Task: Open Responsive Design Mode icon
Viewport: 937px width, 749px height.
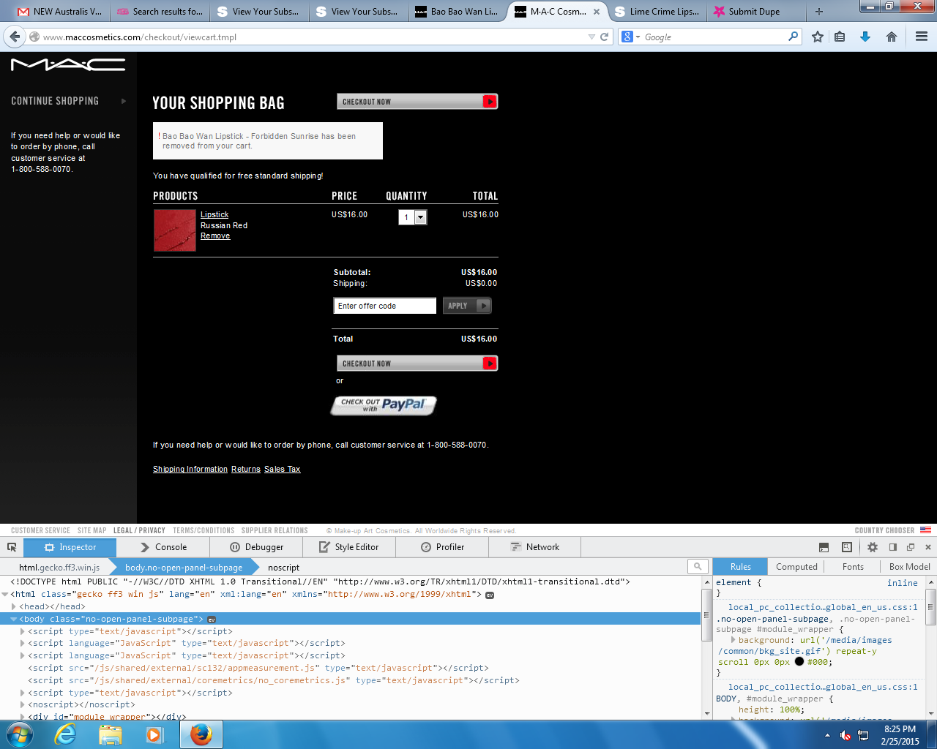Action: [x=847, y=547]
